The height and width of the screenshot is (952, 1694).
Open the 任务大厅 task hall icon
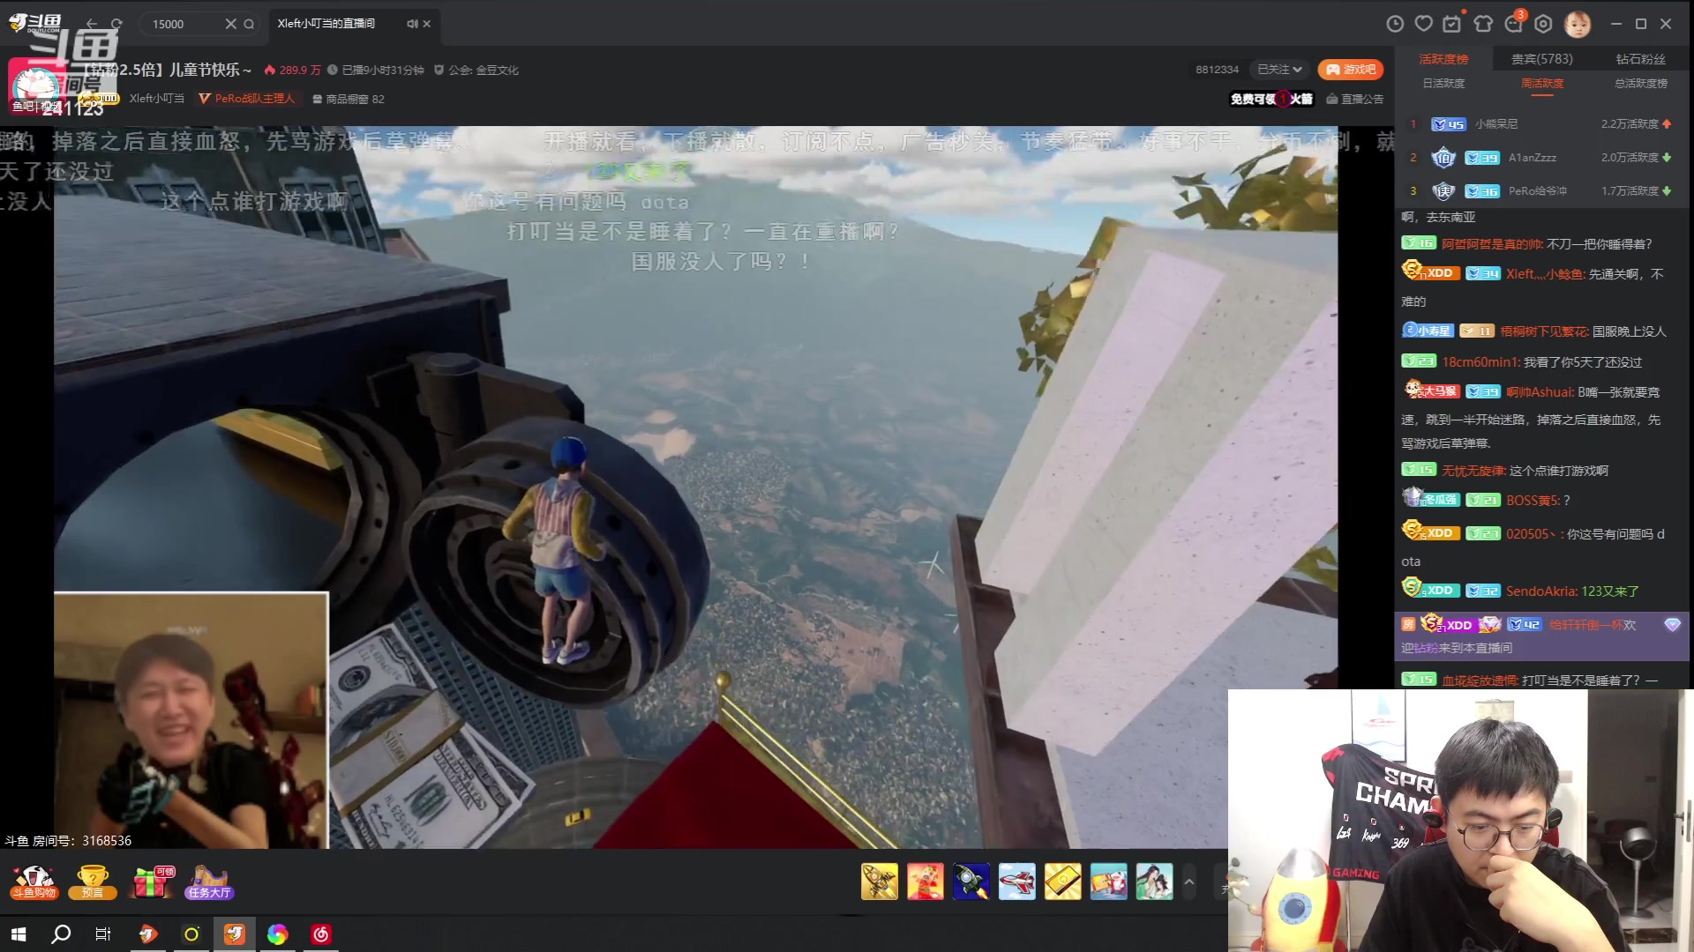coord(209,881)
